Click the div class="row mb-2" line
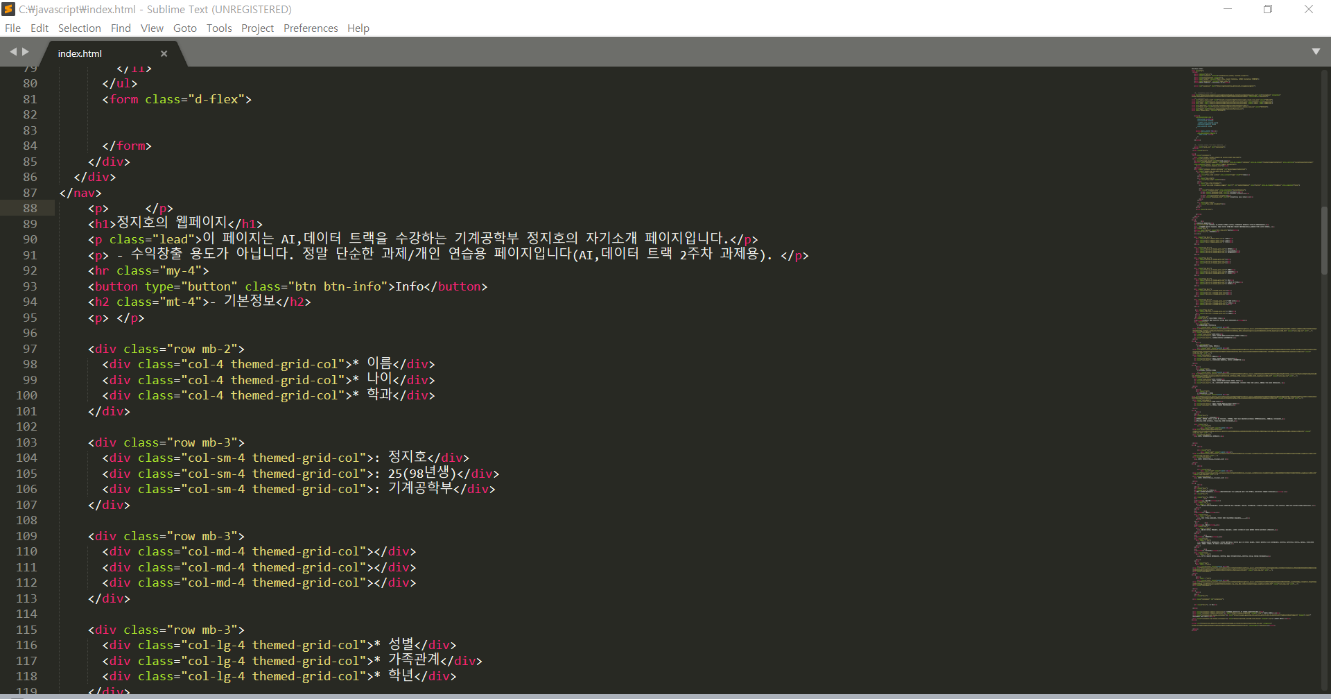 tap(166, 349)
